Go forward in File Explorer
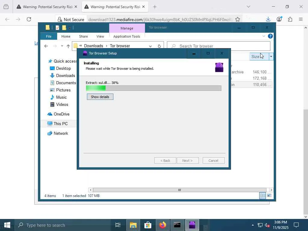 pos(55,46)
